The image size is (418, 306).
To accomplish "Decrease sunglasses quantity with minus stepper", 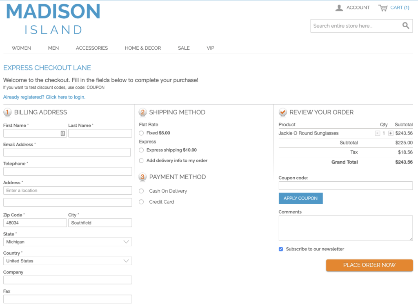I will 378,133.
